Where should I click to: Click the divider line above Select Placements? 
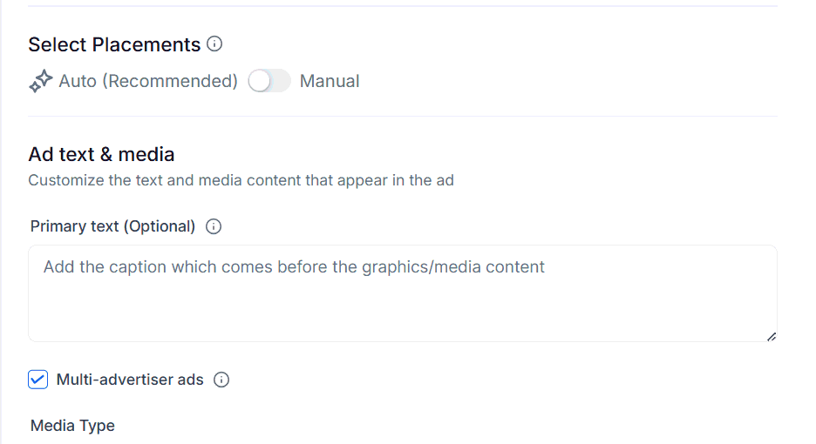pos(401,7)
